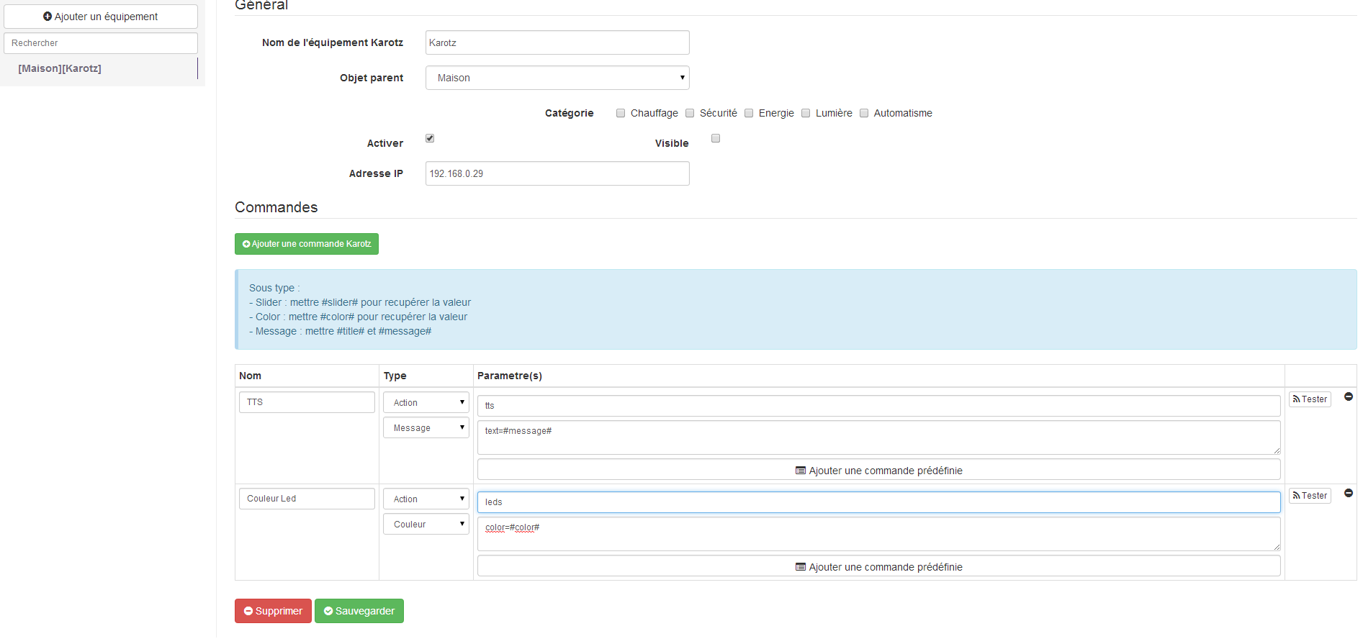Viewport: 1363px width, 644px height.
Task: Click the Color hint line in info box
Action: (x=359, y=317)
